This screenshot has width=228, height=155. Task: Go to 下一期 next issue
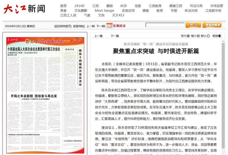point(100,26)
